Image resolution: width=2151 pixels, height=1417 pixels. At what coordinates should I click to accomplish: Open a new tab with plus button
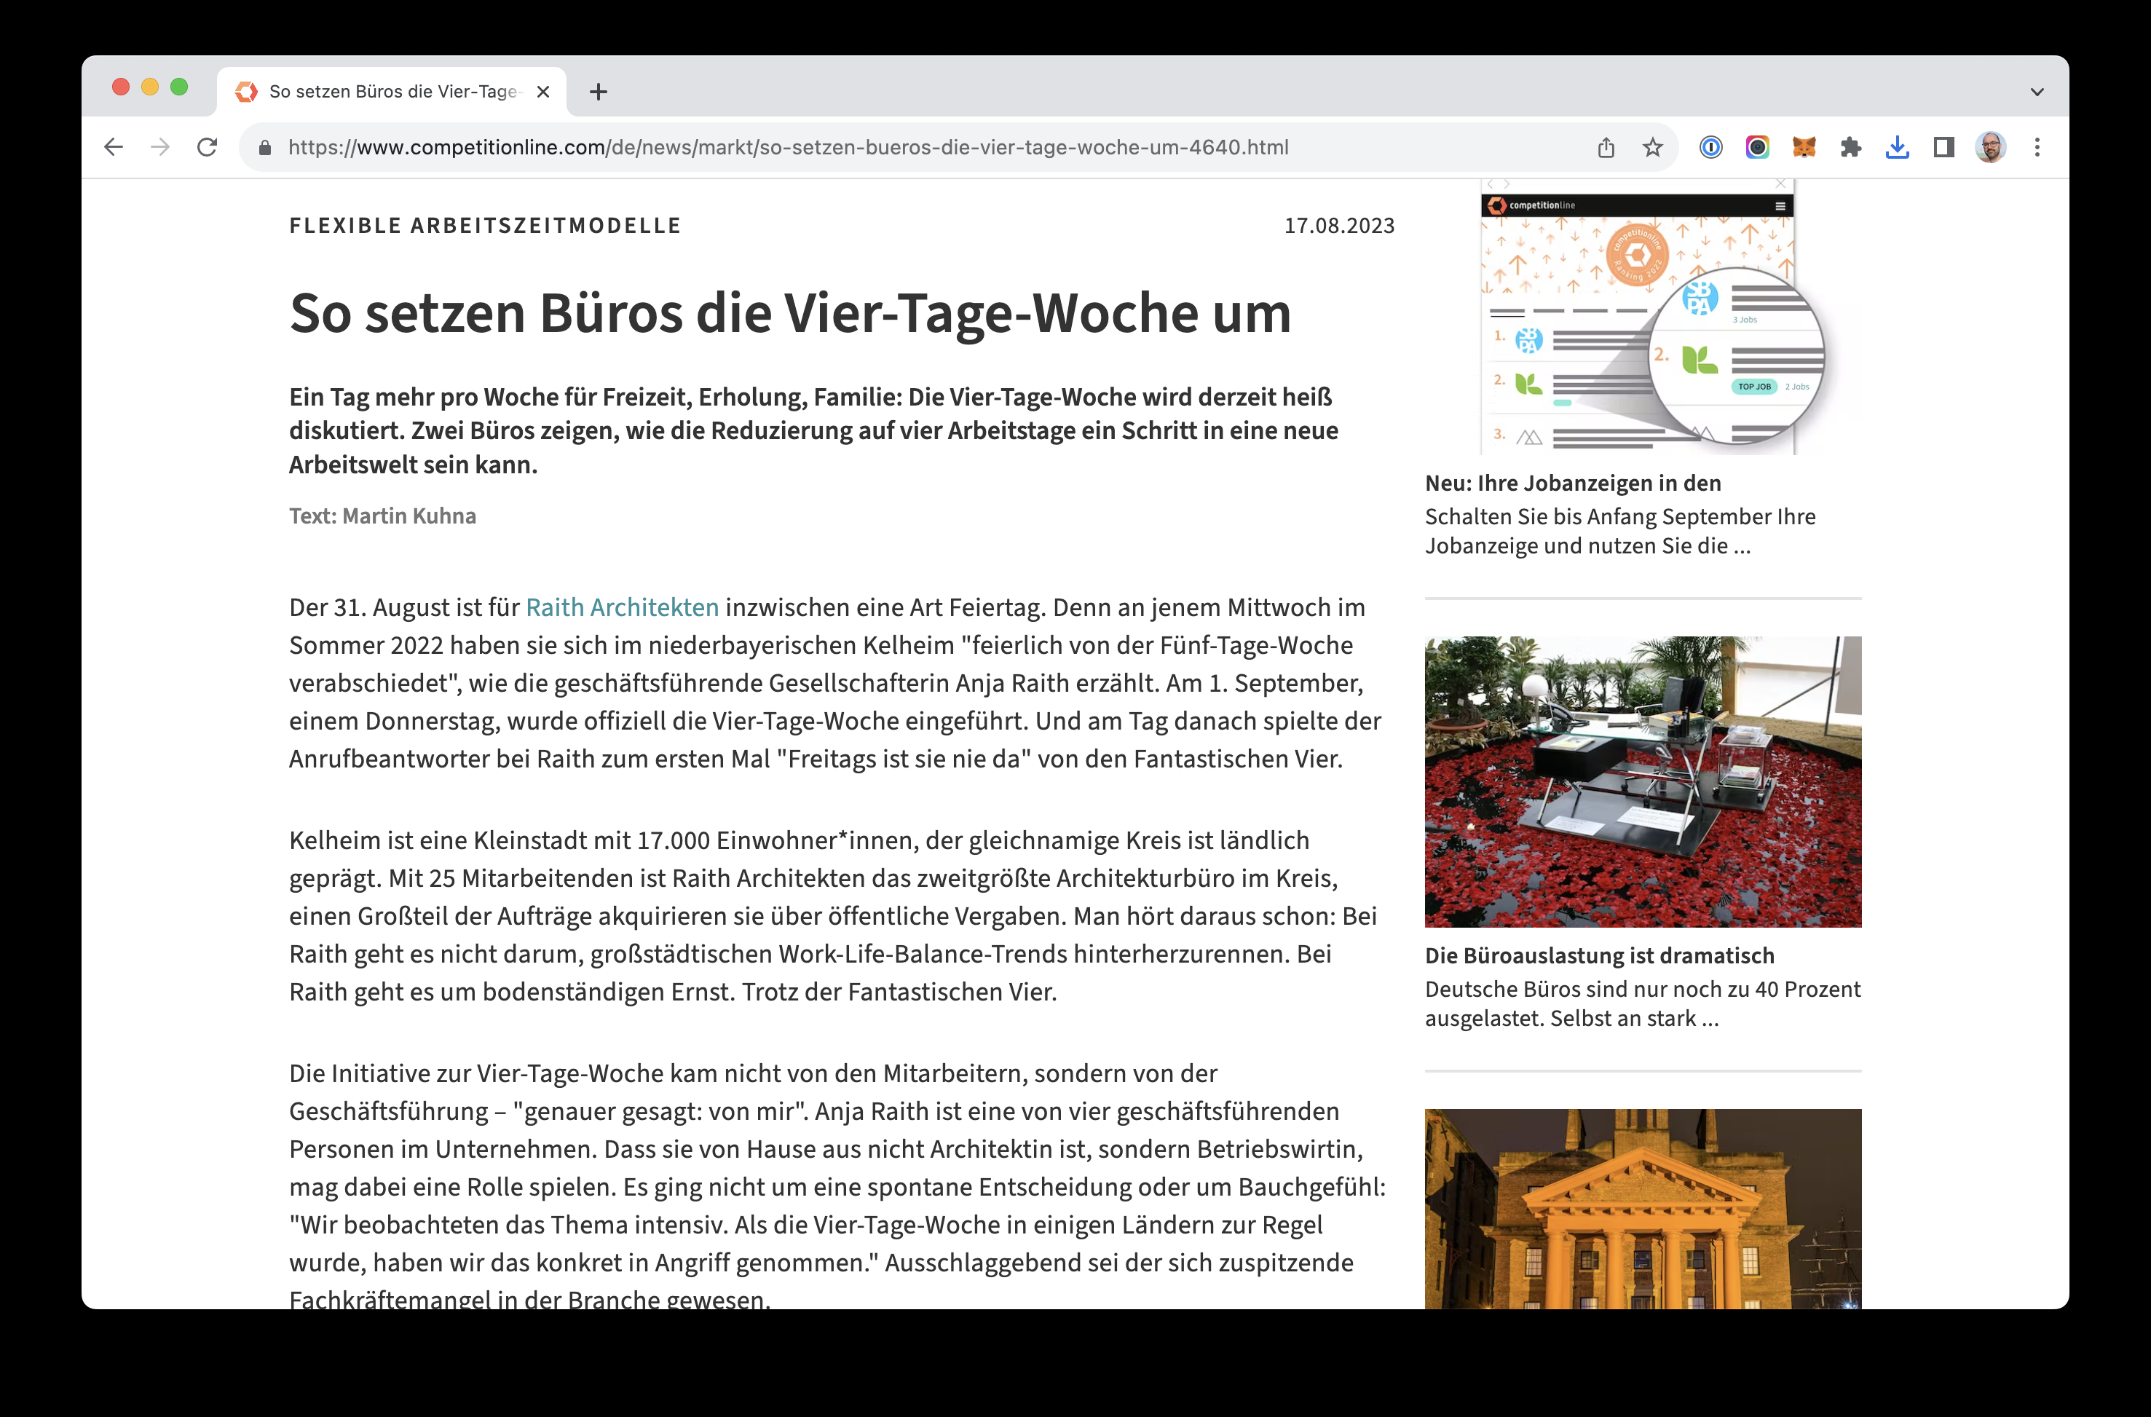click(599, 91)
